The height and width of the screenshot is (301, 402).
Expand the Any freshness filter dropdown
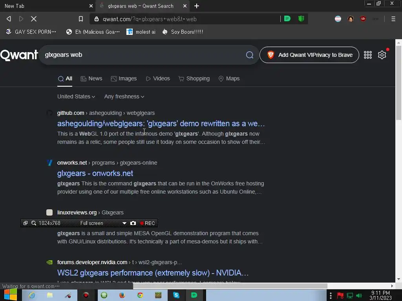point(124,96)
